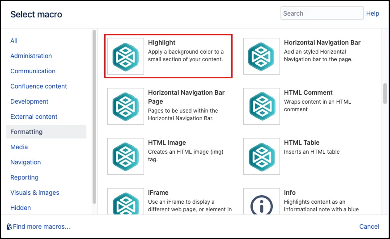Open Find more macros link
The height and width of the screenshot is (239, 390).
pos(41,226)
